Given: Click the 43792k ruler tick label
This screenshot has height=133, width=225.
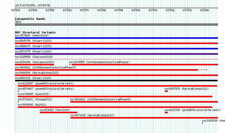Looking at the screenshot, I should 170,10.
